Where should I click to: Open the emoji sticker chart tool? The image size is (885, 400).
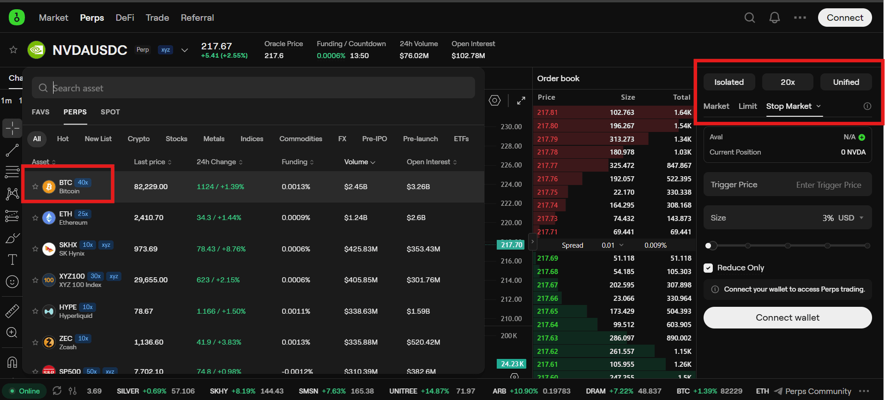tap(12, 281)
